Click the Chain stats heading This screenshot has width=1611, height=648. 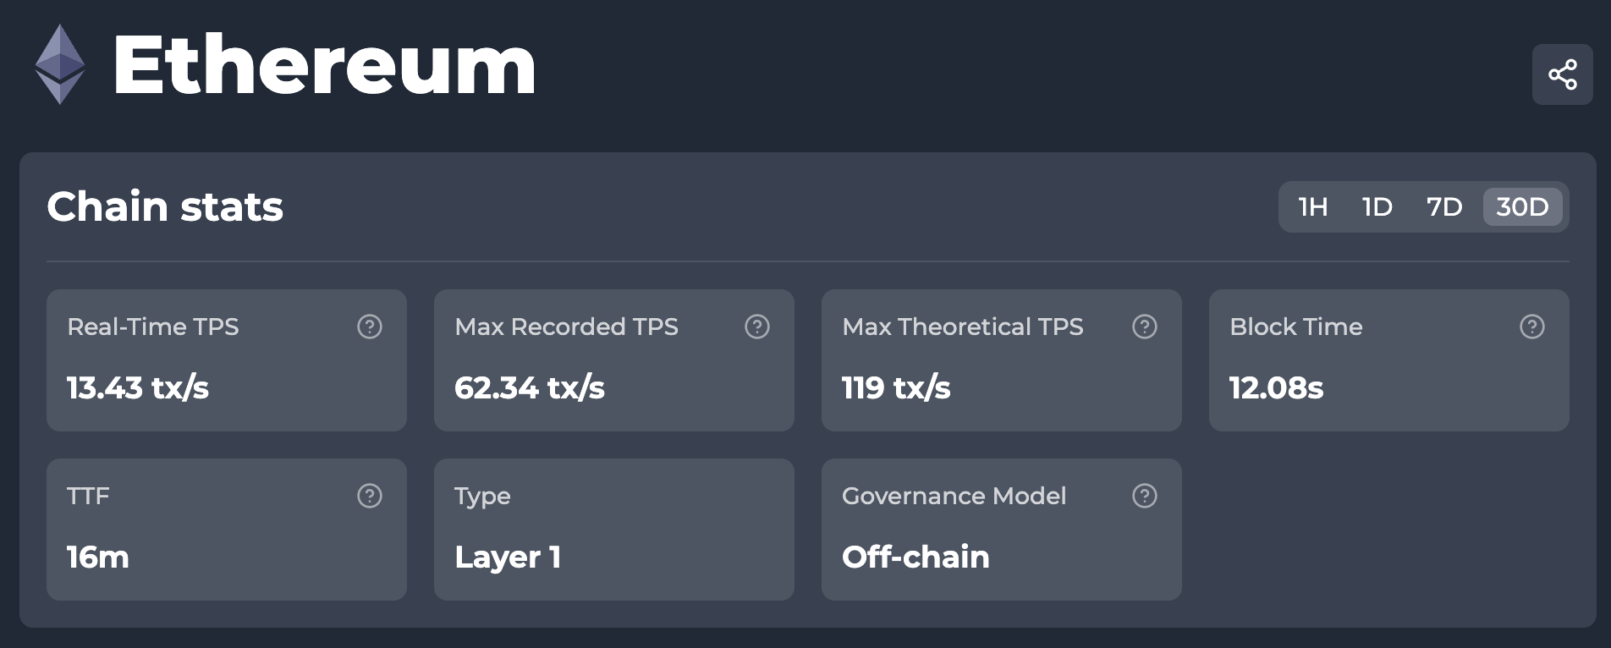pyautogui.click(x=165, y=206)
